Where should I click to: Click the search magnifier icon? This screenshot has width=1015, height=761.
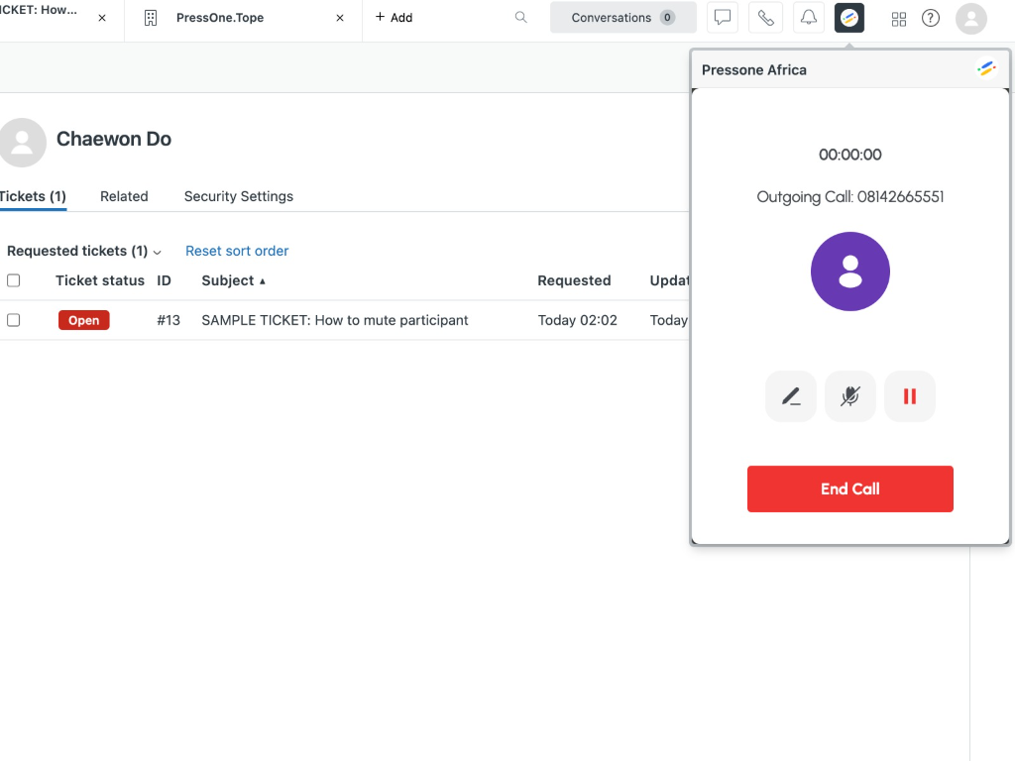coord(520,18)
